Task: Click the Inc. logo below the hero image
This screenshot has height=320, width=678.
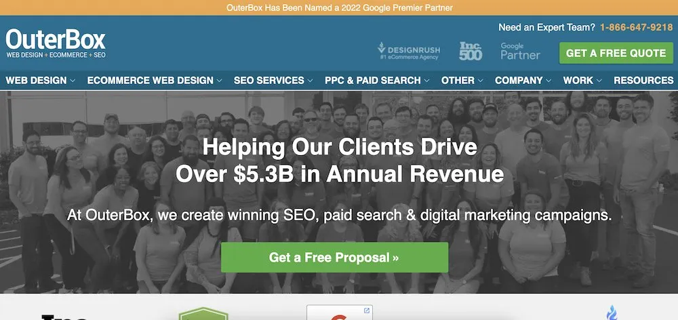Action: pyautogui.click(x=65, y=317)
